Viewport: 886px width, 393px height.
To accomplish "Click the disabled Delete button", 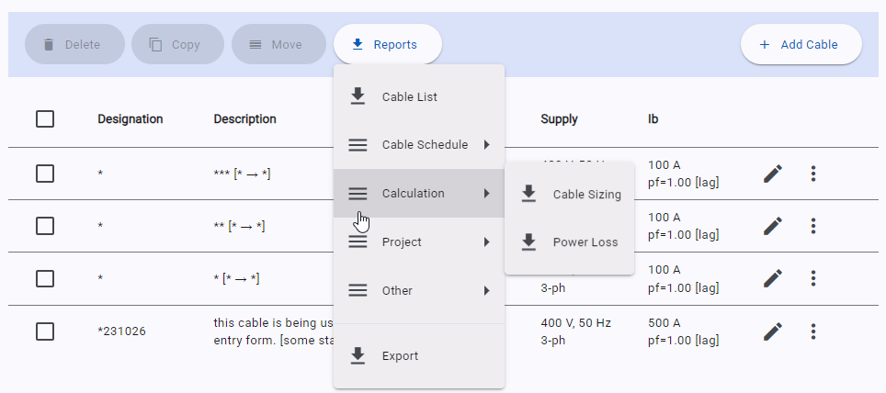I will (x=74, y=45).
